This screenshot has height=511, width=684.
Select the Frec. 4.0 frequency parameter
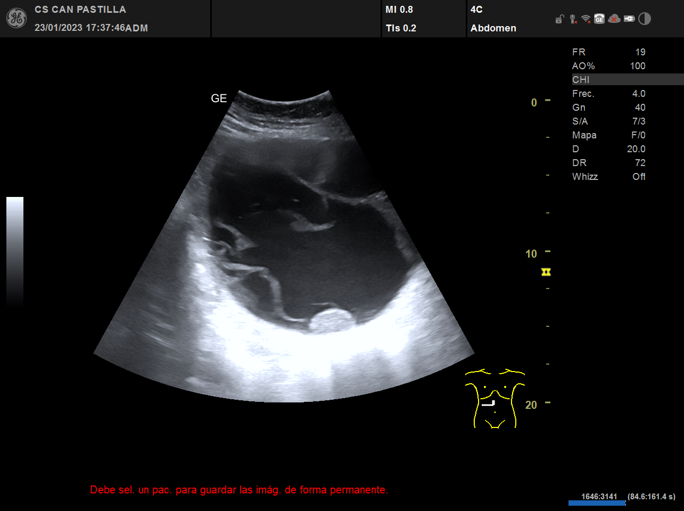click(x=608, y=94)
